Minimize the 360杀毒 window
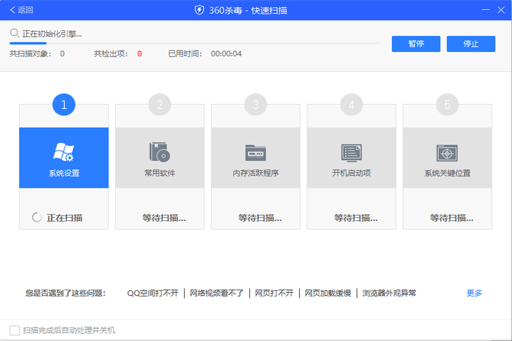Image resolution: width=512 pixels, height=341 pixels. point(485,10)
